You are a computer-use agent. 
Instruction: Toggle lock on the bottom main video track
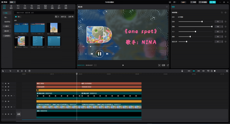(x=5, y=114)
